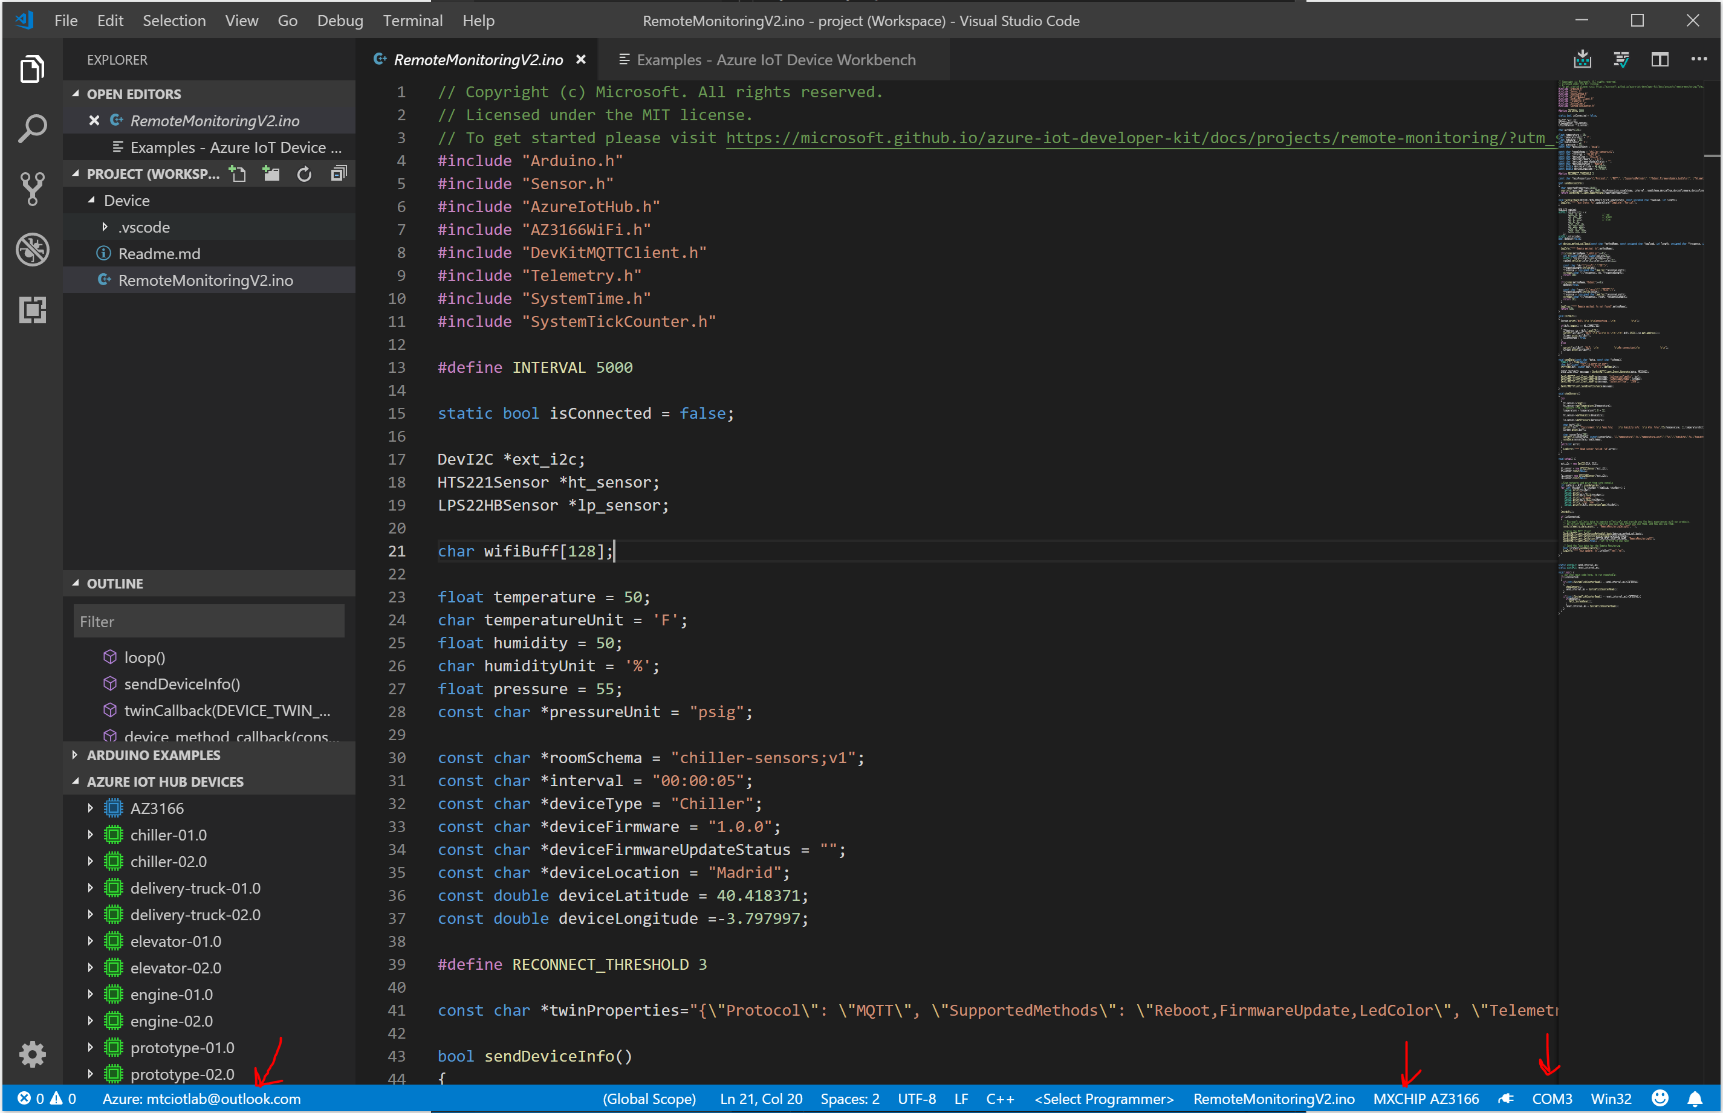
Task: Refresh the project explorer
Action: 305,173
